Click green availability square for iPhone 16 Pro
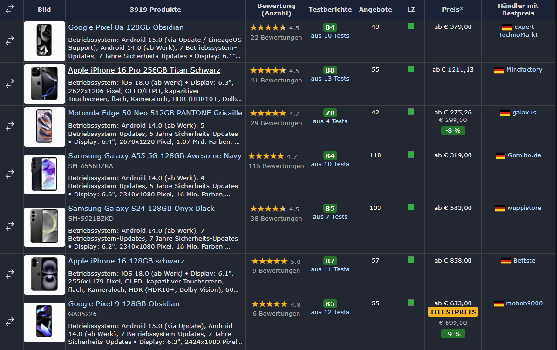 pos(411,69)
